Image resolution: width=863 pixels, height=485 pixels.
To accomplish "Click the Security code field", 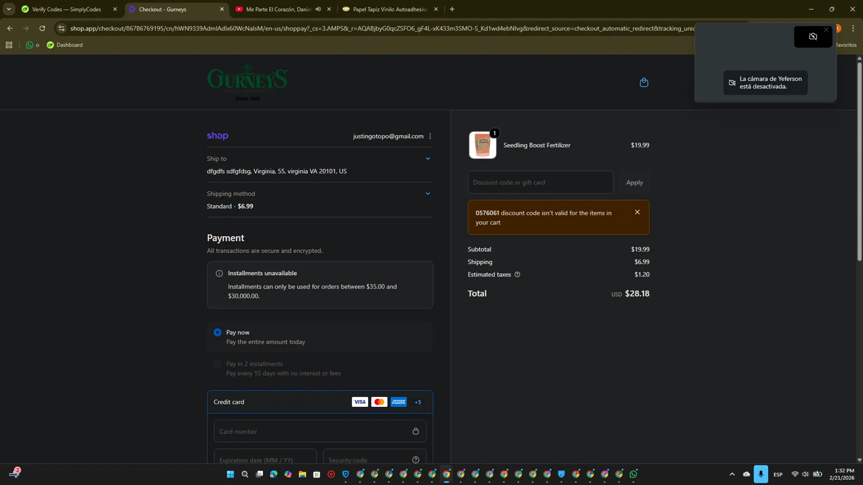I will 375,458.
